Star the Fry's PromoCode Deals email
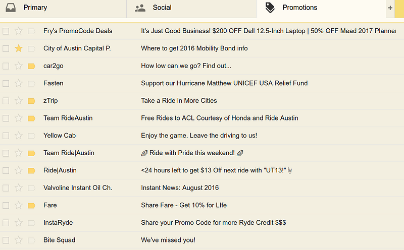Viewport: 404px width, 250px height. pos(19,31)
